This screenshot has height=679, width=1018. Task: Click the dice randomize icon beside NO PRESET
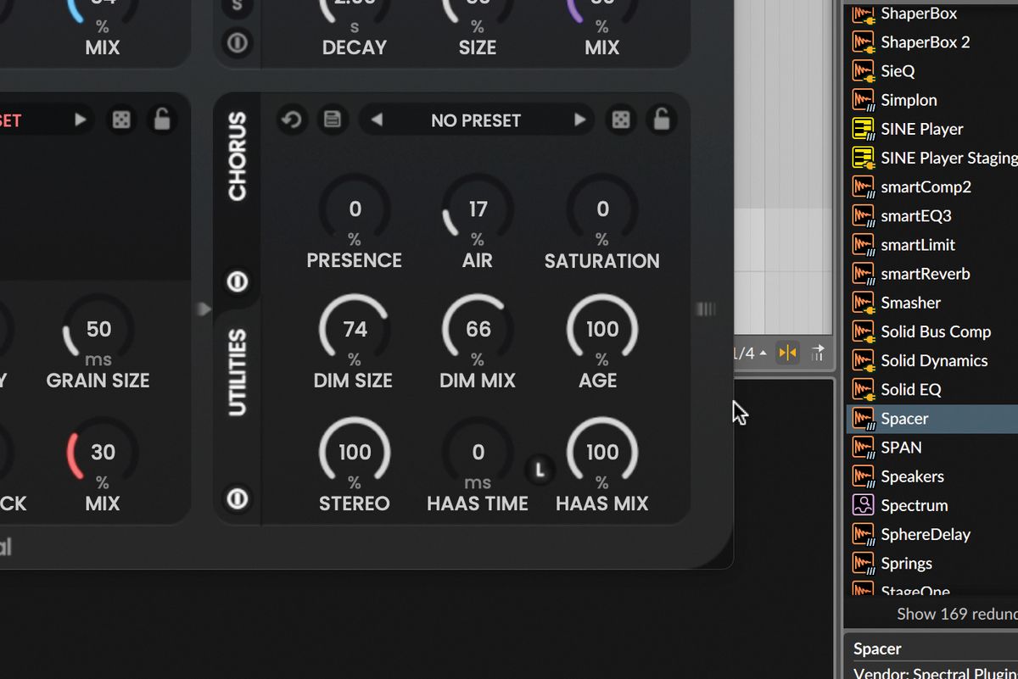pos(620,120)
